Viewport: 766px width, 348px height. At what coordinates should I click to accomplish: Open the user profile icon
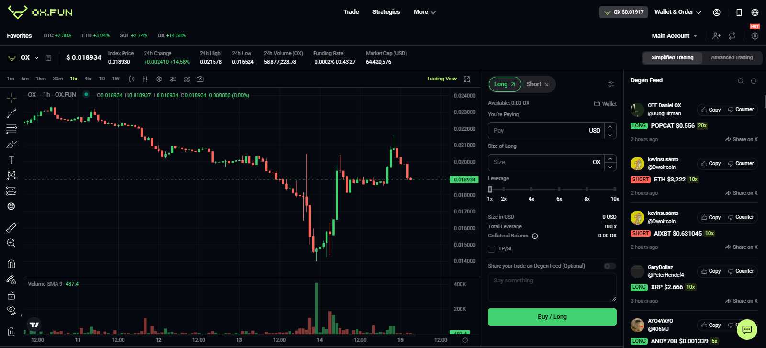717,12
